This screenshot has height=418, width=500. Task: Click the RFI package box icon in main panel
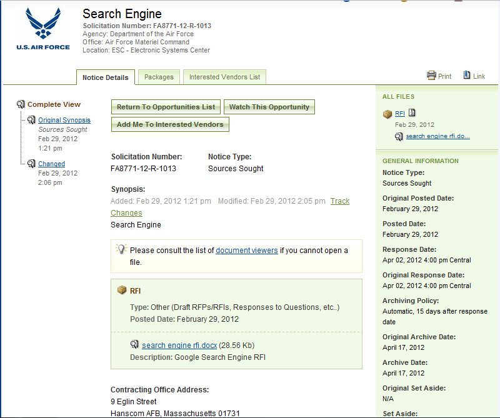(122, 290)
